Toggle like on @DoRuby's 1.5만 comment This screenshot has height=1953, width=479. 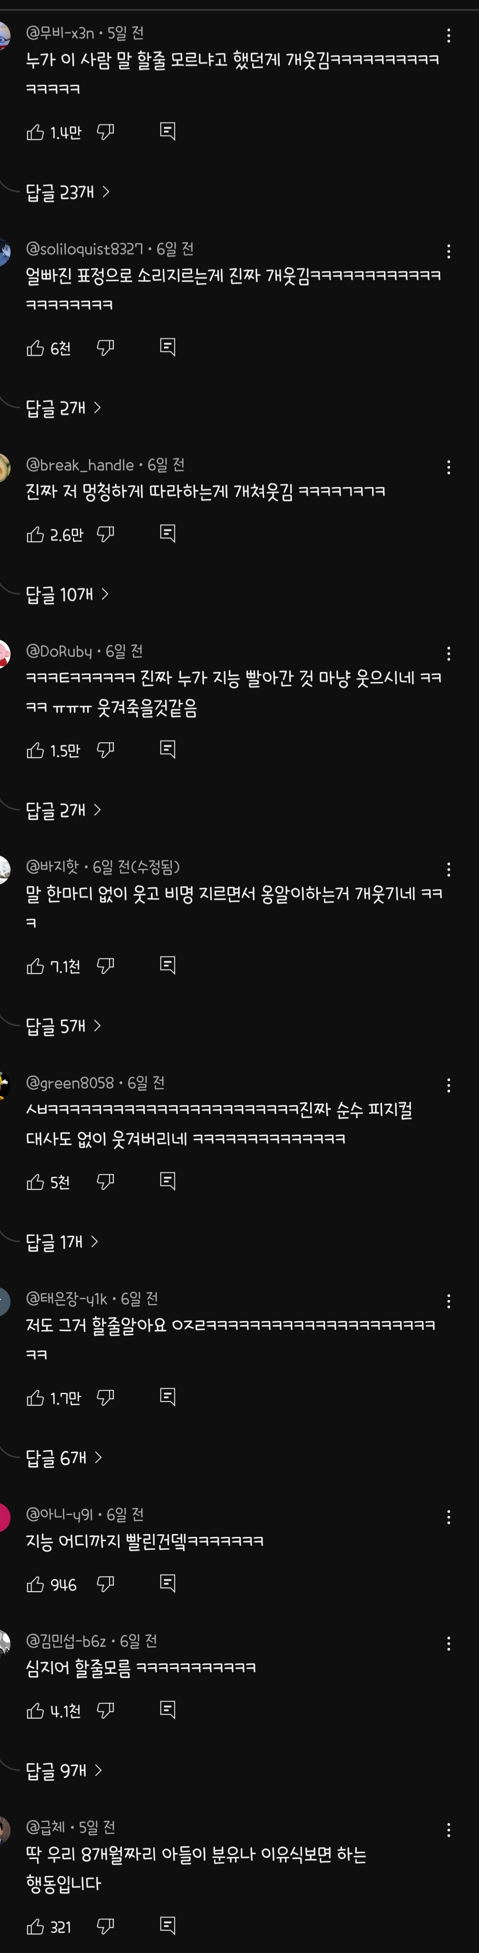coord(36,750)
